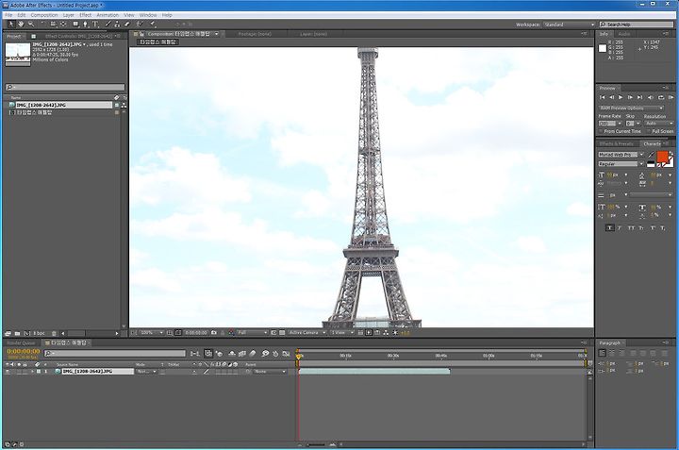Viewport: 679px width, 450px height.
Task: Click the eyedropper in Character panel
Action: (652, 154)
